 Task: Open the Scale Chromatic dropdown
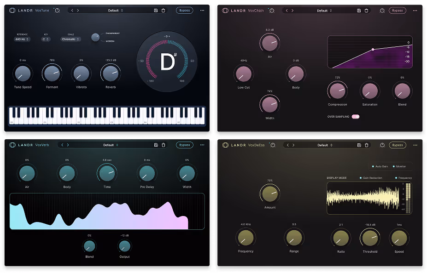[x=70, y=39]
